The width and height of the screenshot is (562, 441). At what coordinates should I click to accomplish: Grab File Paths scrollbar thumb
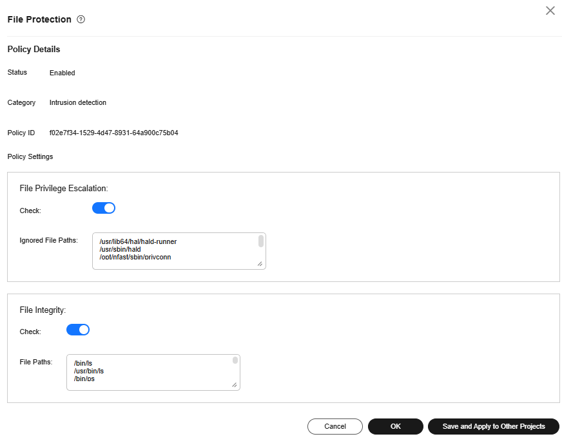click(235, 360)
